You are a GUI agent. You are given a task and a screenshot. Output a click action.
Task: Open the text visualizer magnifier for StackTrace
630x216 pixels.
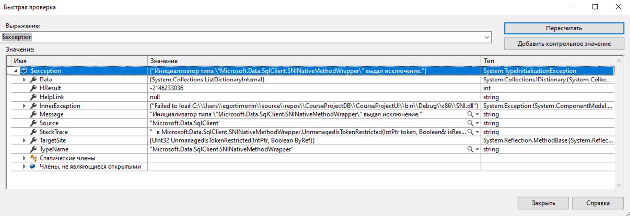click(470, 132)
